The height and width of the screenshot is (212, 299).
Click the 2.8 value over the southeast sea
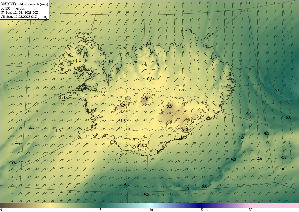(x=281, y=169)
